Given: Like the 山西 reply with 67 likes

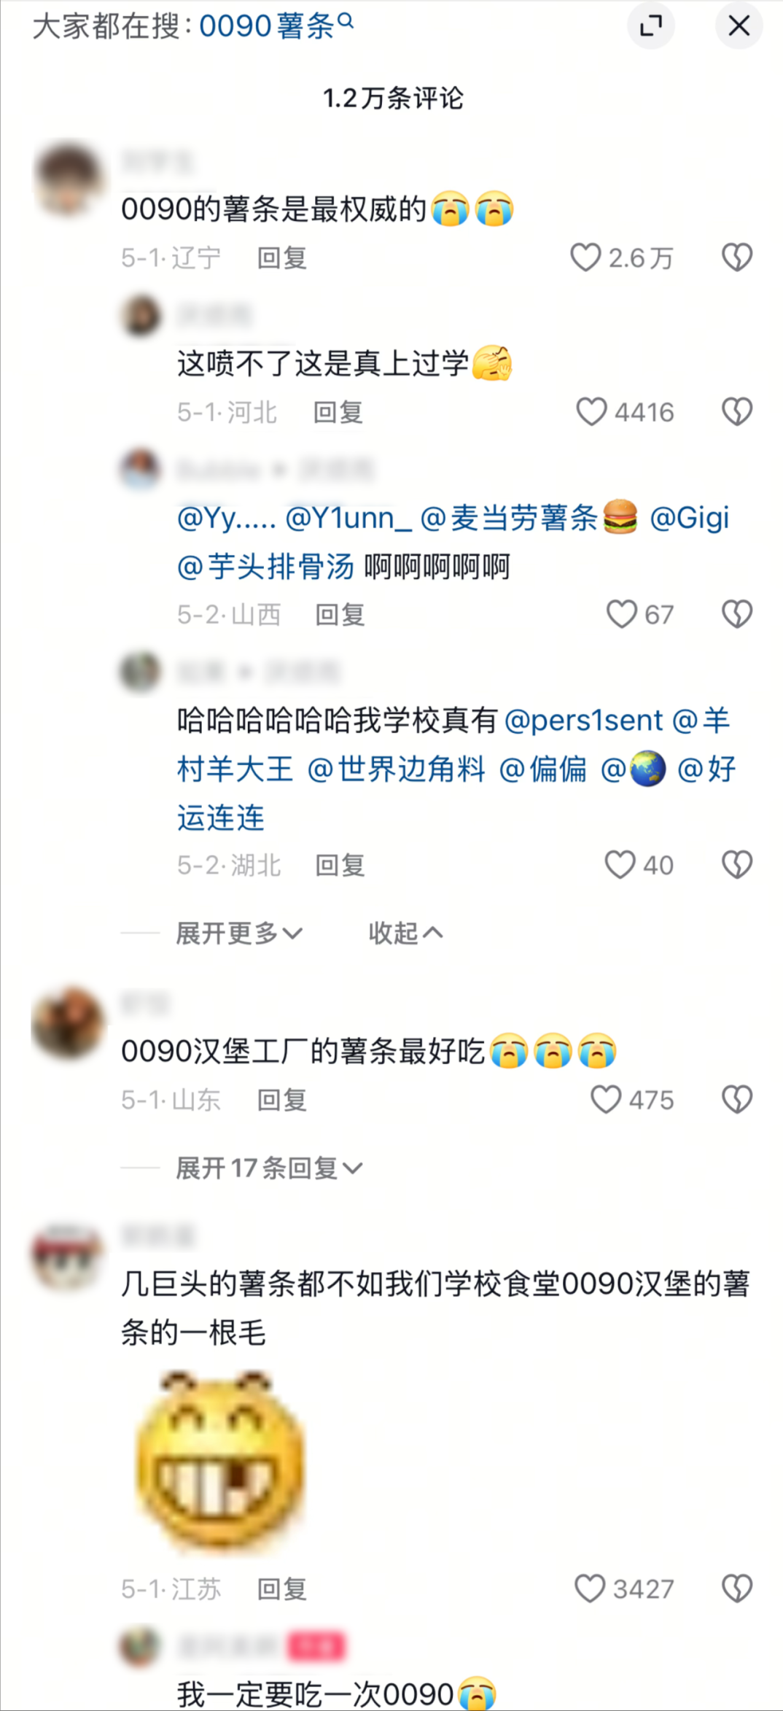Looking at the screenshot, I should tap(622, 614).
